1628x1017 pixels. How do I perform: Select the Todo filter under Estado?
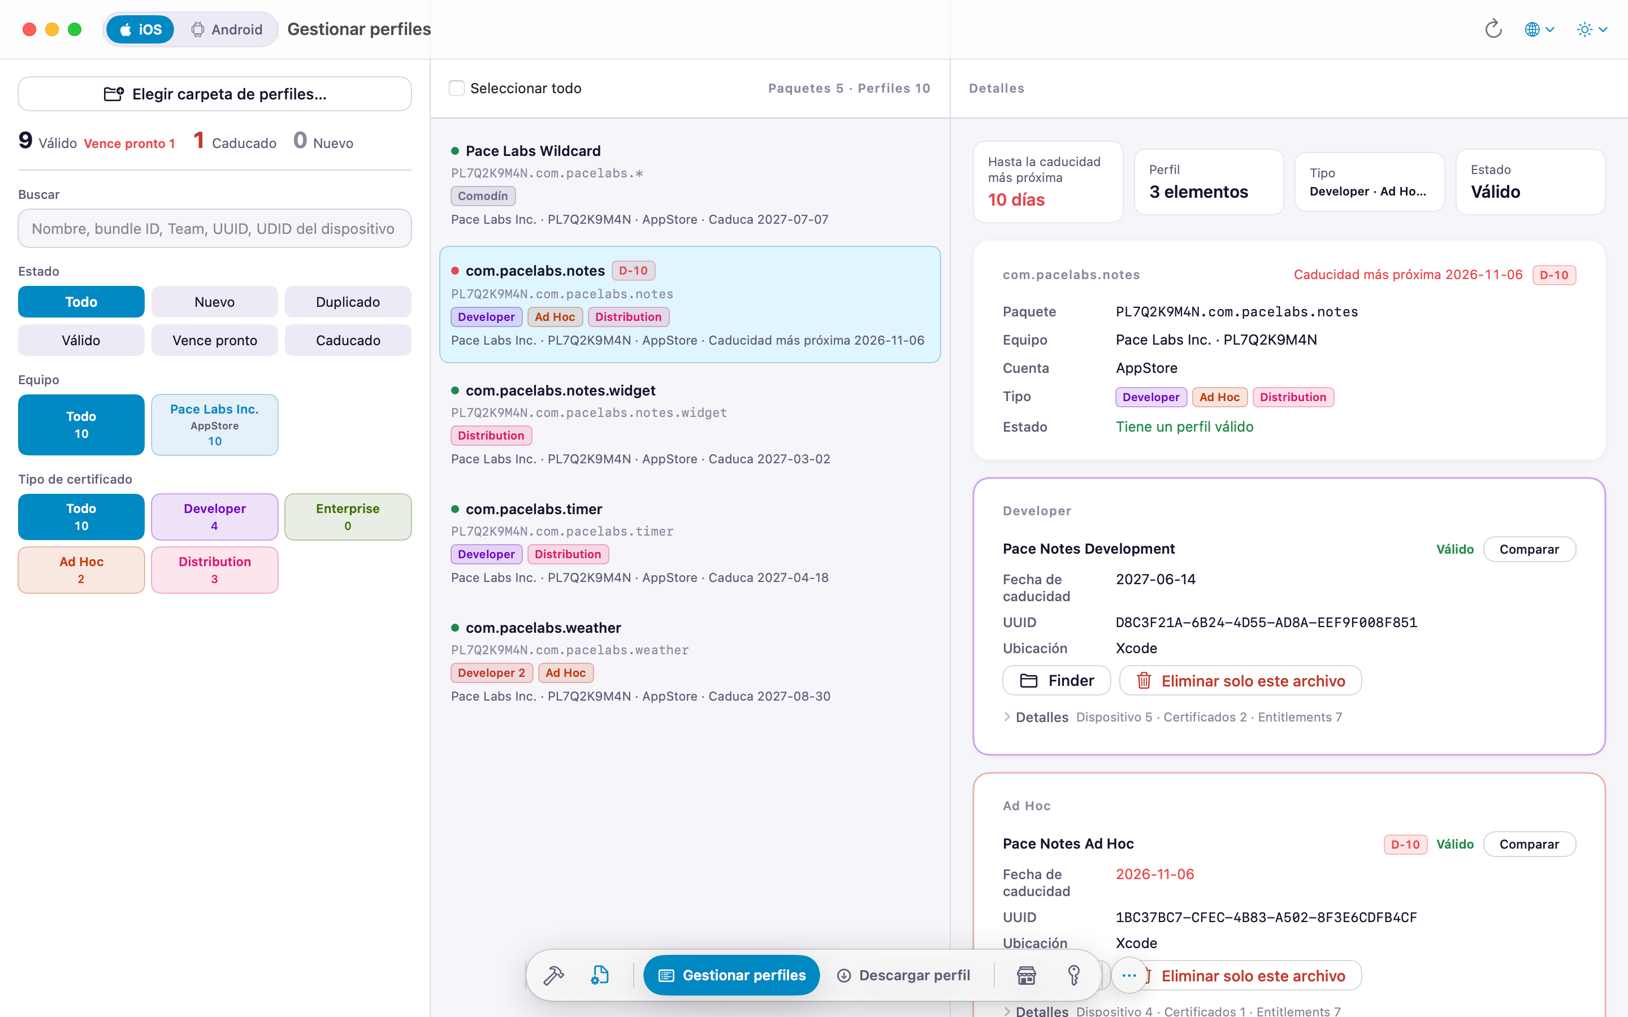coord(81,302)
